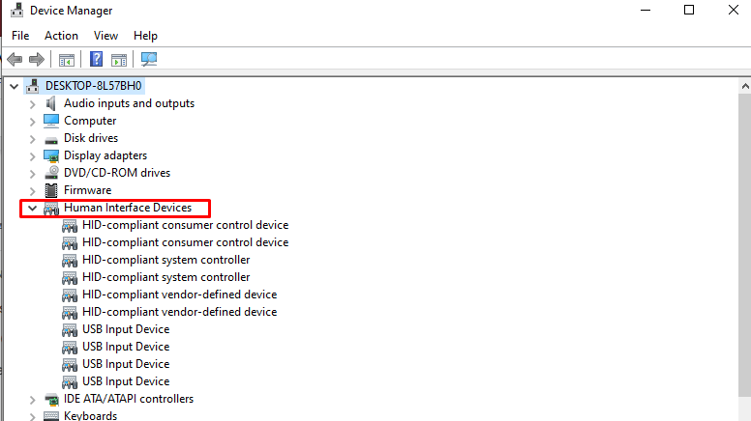Click Scan for hardware changes icon
This screenshot has width=751, height=421.
pyautogui.click(x=149, y=60)
